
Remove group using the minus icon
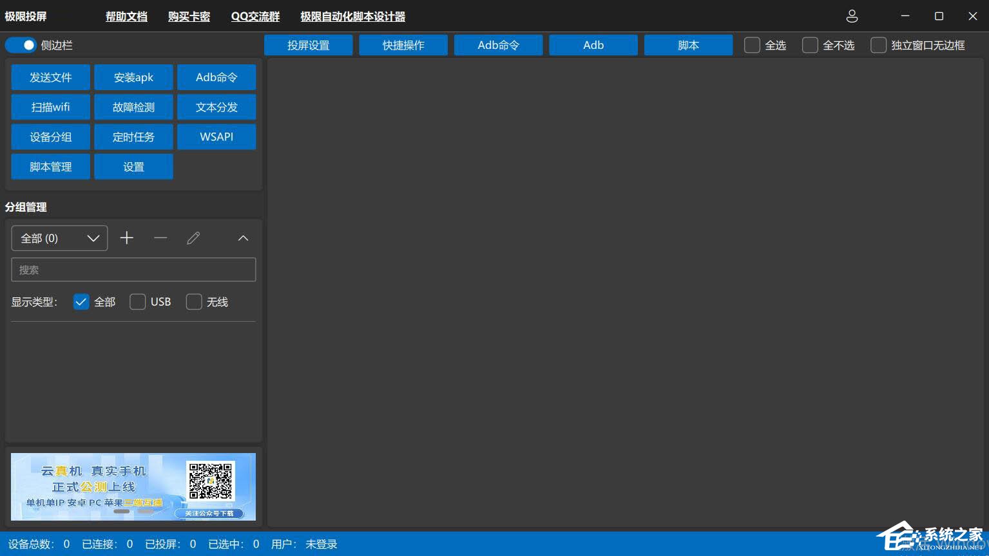(160, 238)
